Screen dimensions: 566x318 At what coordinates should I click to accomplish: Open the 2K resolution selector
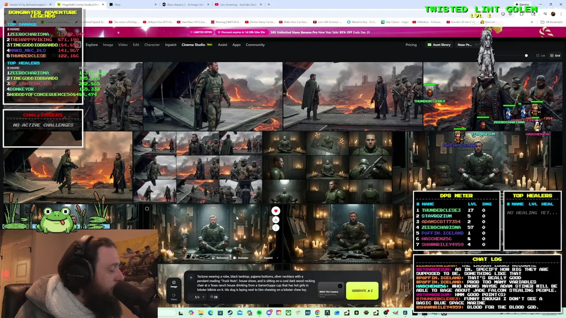pyautogui.click(x=214, y=297)
